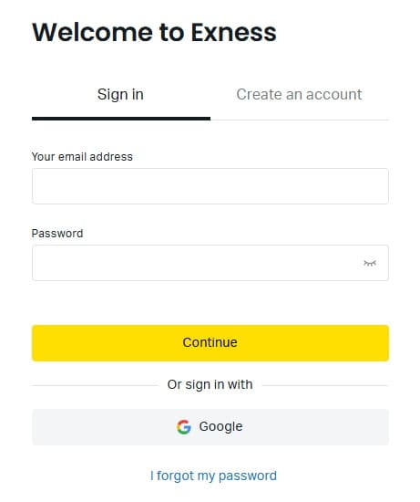
Task: Click the word Exness in the heading
Action: (x=233, y=32)
